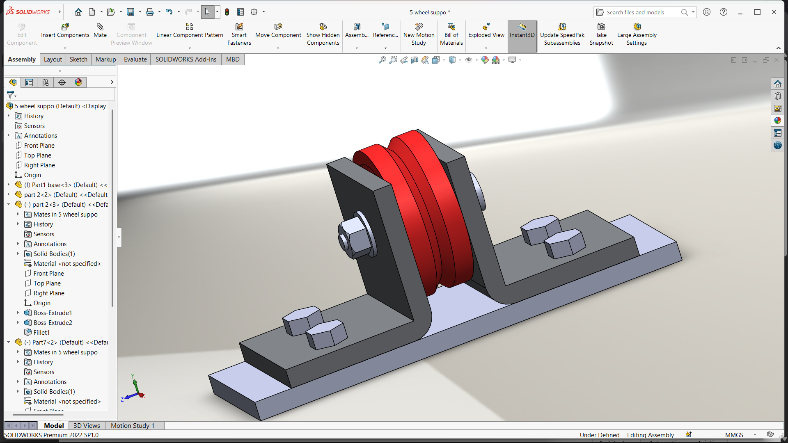Switch to Motion Study 1 tab
The width and height of the screenshot is (788, 443).
tap(133, 425)
